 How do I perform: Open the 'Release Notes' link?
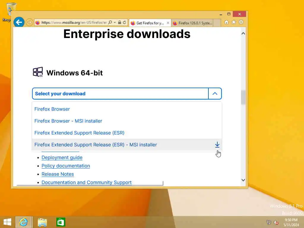click(x=58, y=174)
